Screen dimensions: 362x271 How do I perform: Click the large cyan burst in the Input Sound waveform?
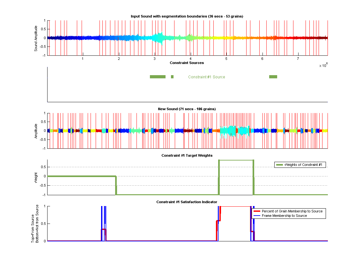[x=158, y=38]
